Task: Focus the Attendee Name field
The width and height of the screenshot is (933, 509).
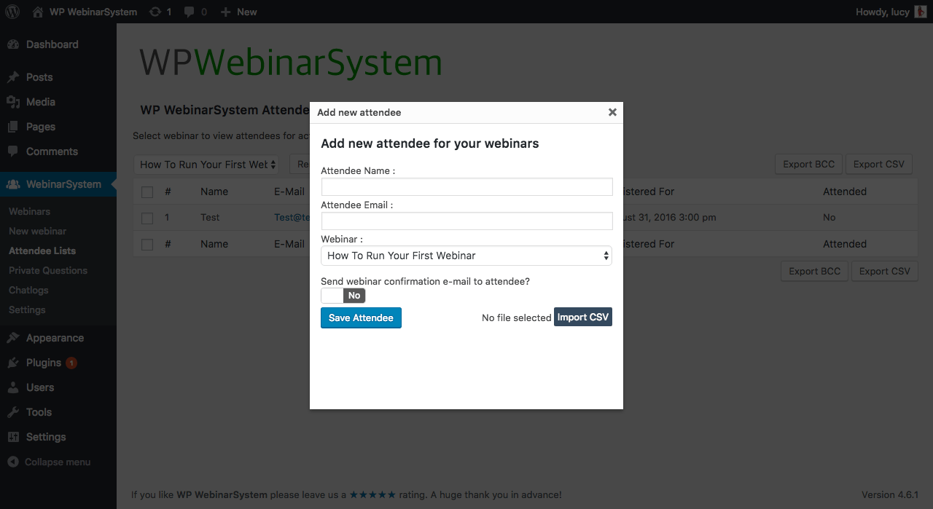Action: click(x=466, y=186)
